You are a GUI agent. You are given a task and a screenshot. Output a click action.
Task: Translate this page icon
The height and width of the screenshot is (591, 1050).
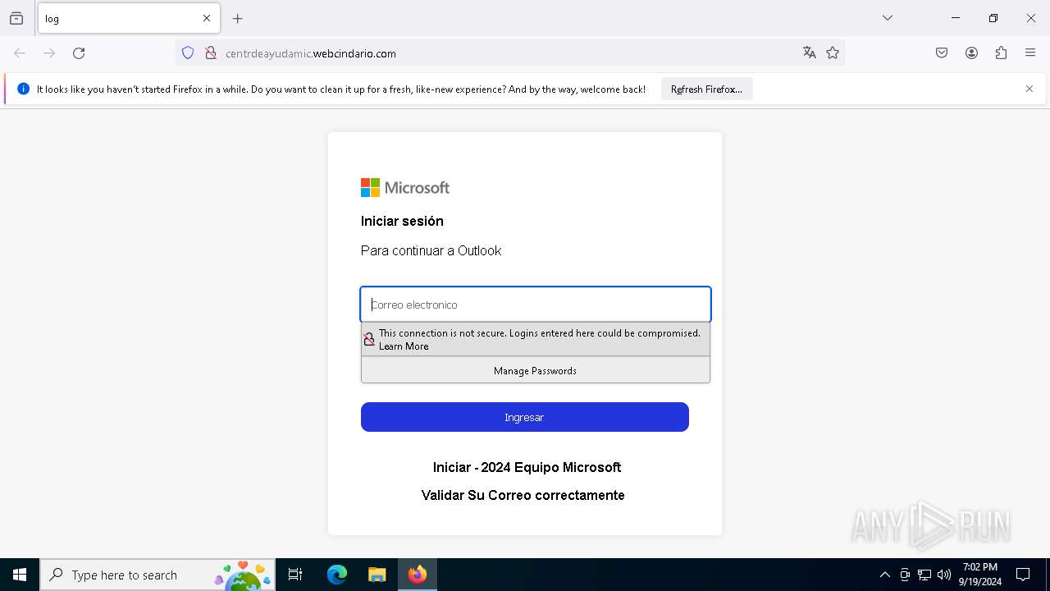810,53
